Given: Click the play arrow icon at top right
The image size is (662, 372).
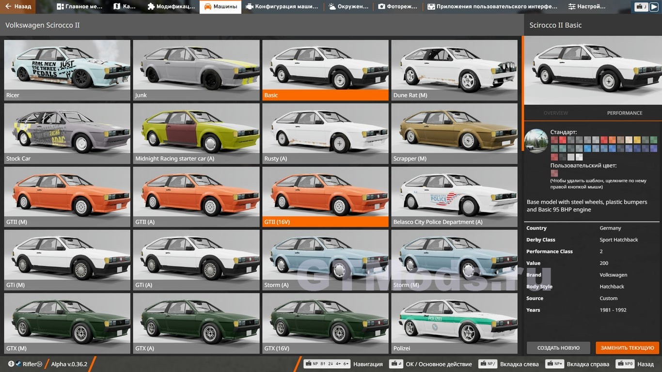Looking at the screenshot, I should click(654, 7).
